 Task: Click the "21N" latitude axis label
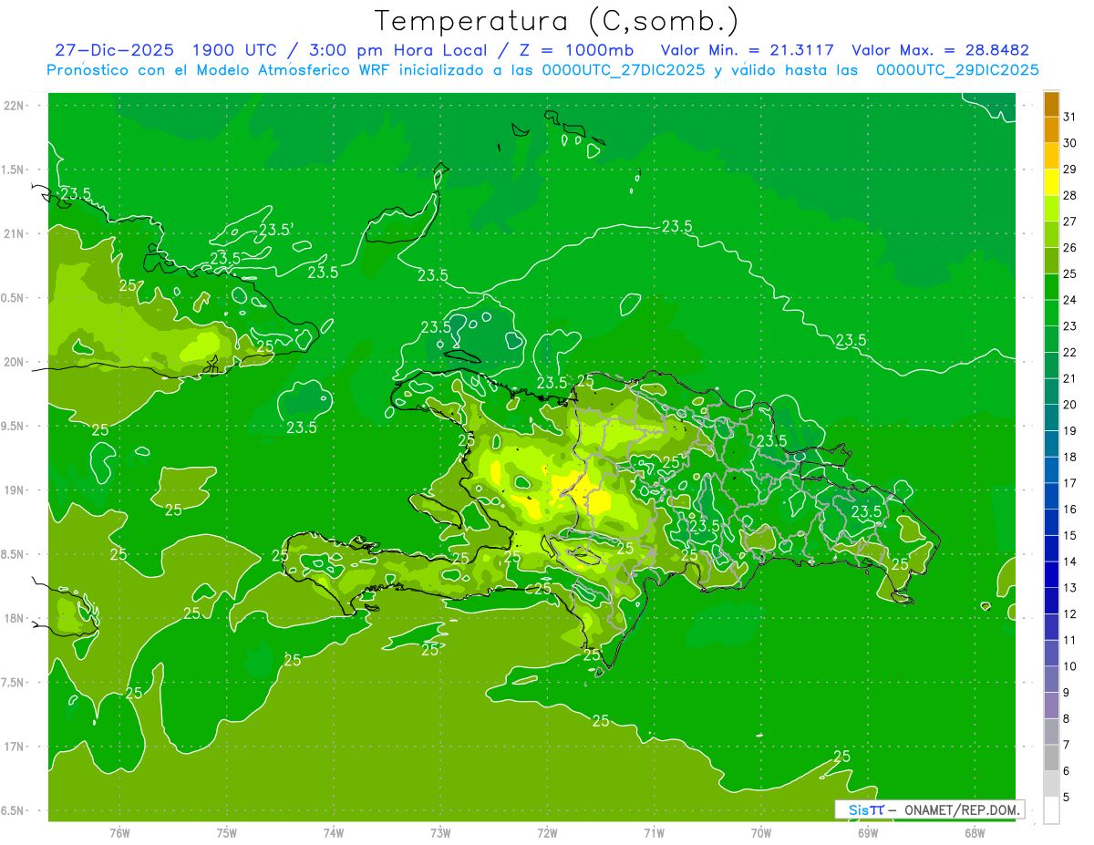click(14, 233)
